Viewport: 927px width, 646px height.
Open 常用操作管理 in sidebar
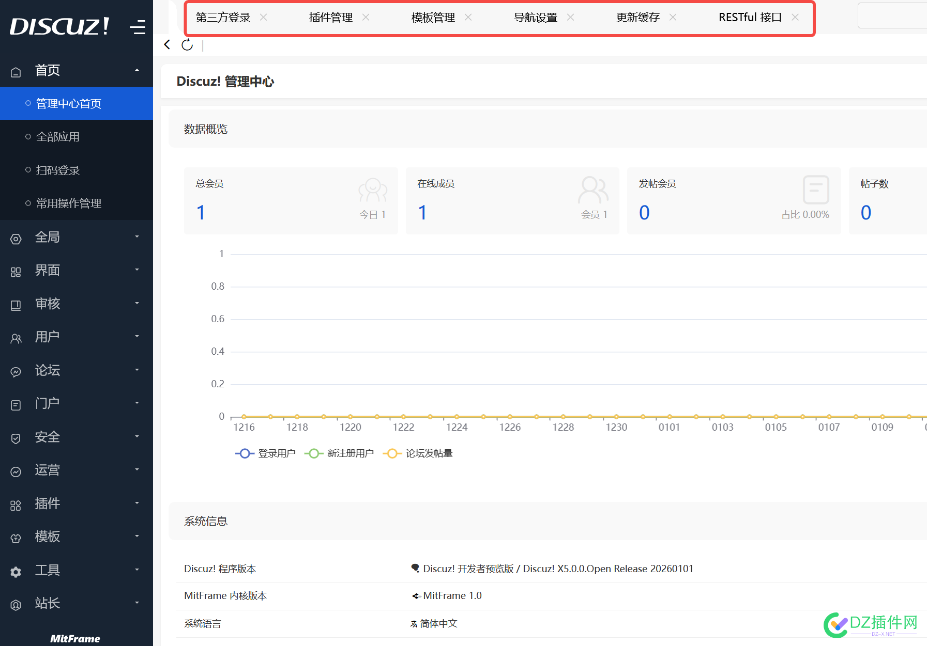click(x=77, y=203)
